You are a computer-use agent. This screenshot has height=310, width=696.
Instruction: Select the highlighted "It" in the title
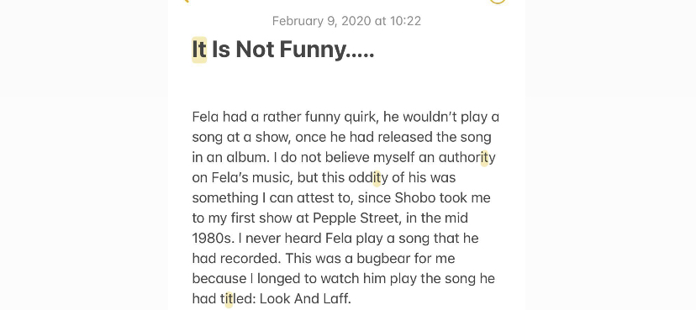[x=199, y=50]
